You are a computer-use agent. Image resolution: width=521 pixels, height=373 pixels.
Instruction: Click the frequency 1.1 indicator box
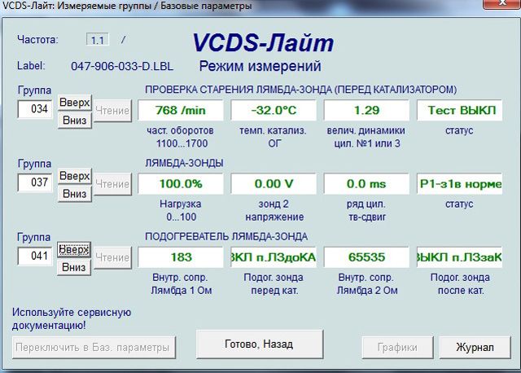97,39
